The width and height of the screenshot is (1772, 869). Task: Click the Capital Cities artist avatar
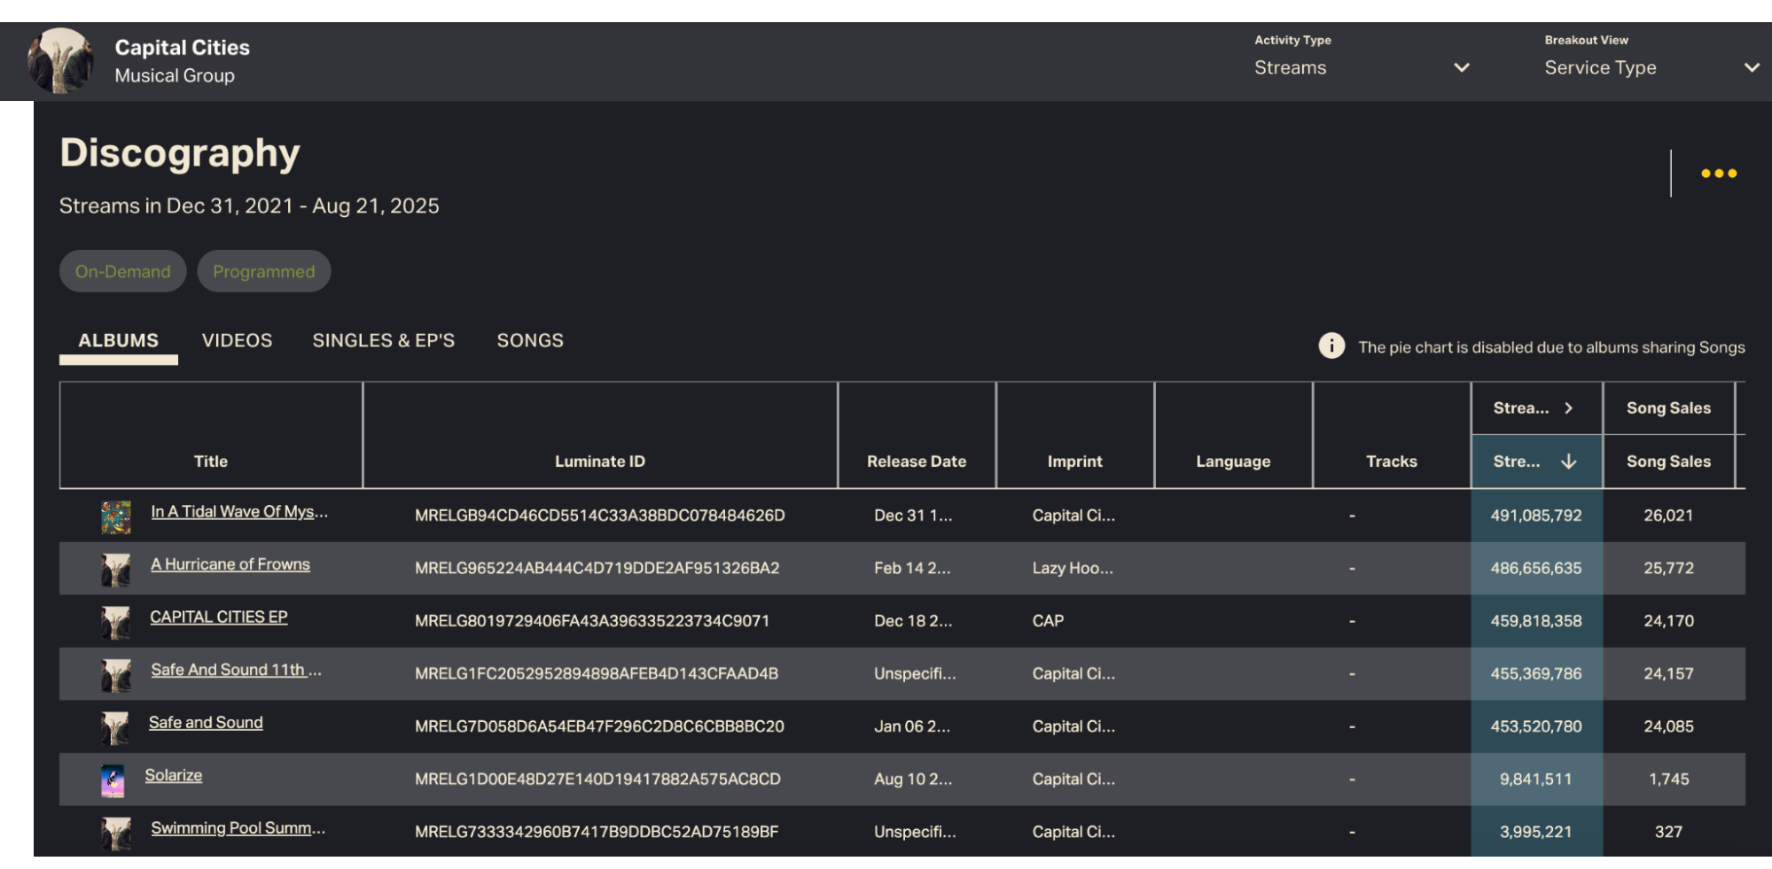60,61
